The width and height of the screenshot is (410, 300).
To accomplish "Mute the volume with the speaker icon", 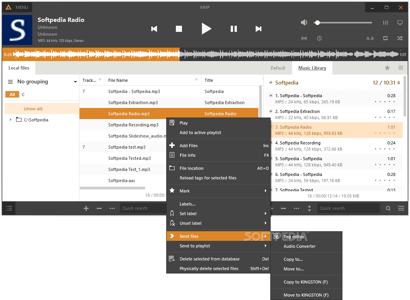I will click(304, 23).
